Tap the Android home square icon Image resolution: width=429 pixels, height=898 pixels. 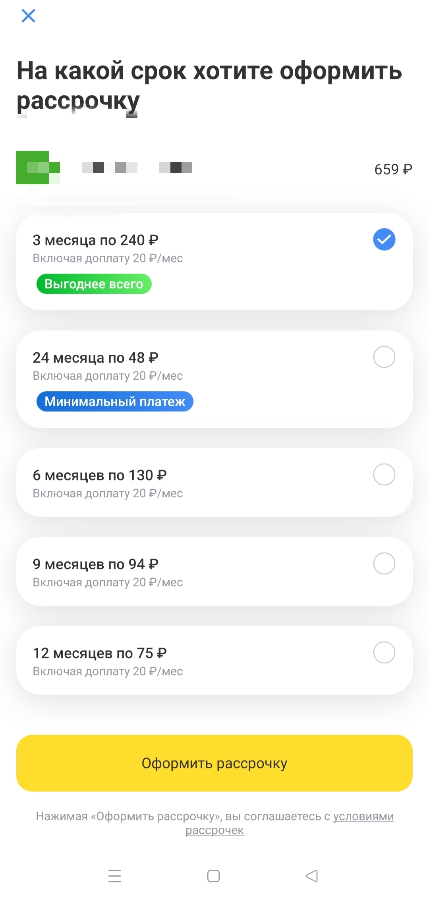(214, 876)
